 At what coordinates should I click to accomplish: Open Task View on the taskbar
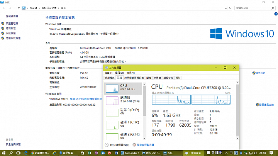click(x=18, y=153)
